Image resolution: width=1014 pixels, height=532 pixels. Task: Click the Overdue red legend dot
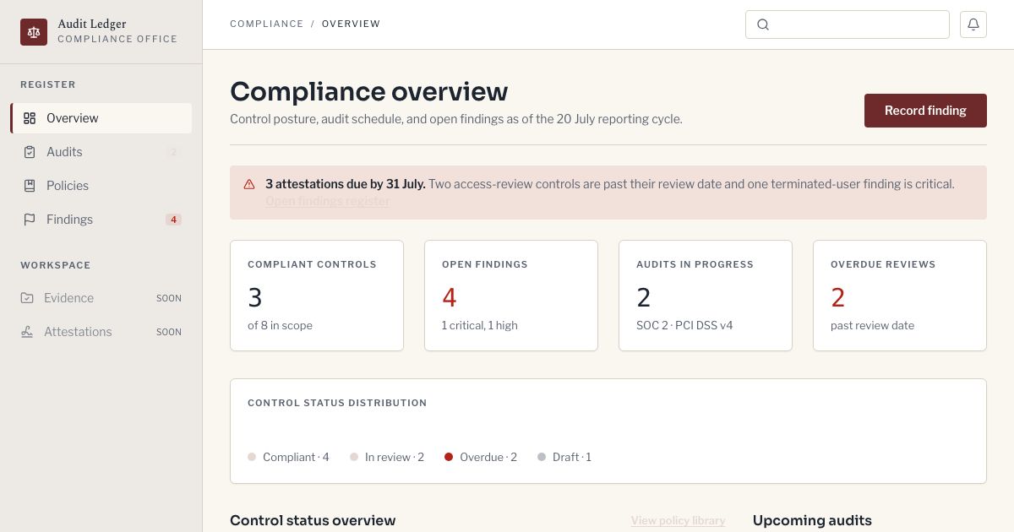pyautogui.click(x=449, y=457)
